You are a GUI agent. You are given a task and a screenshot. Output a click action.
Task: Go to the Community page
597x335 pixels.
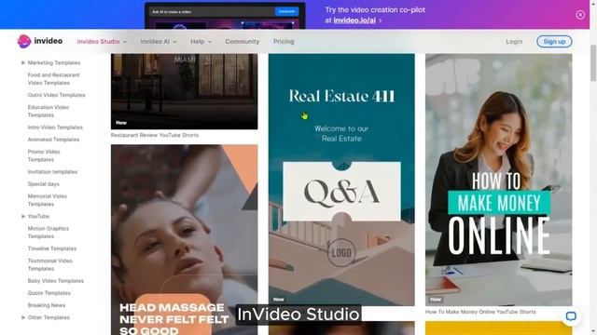click(x=243, y=41)
